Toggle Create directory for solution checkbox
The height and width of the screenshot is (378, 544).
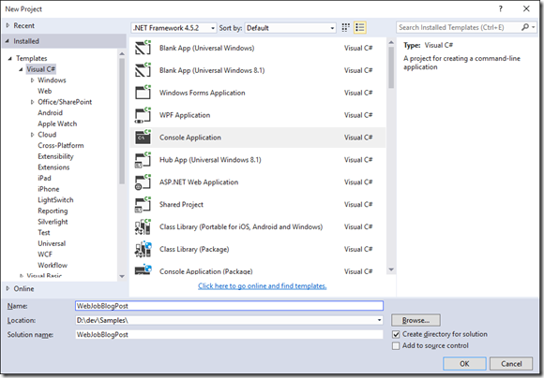coord(396,334)
